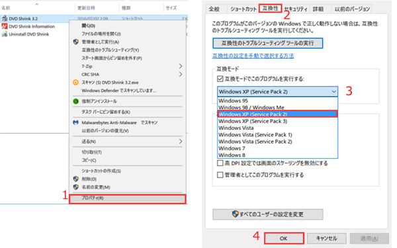397x248 pixels.
Task: Click すべてのユーザーの設定を変更 button
Action: click(267, 214)
